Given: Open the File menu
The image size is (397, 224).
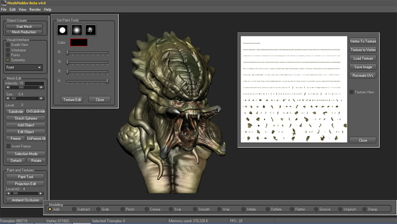Looking at the screenshot, I should [4, 9].
